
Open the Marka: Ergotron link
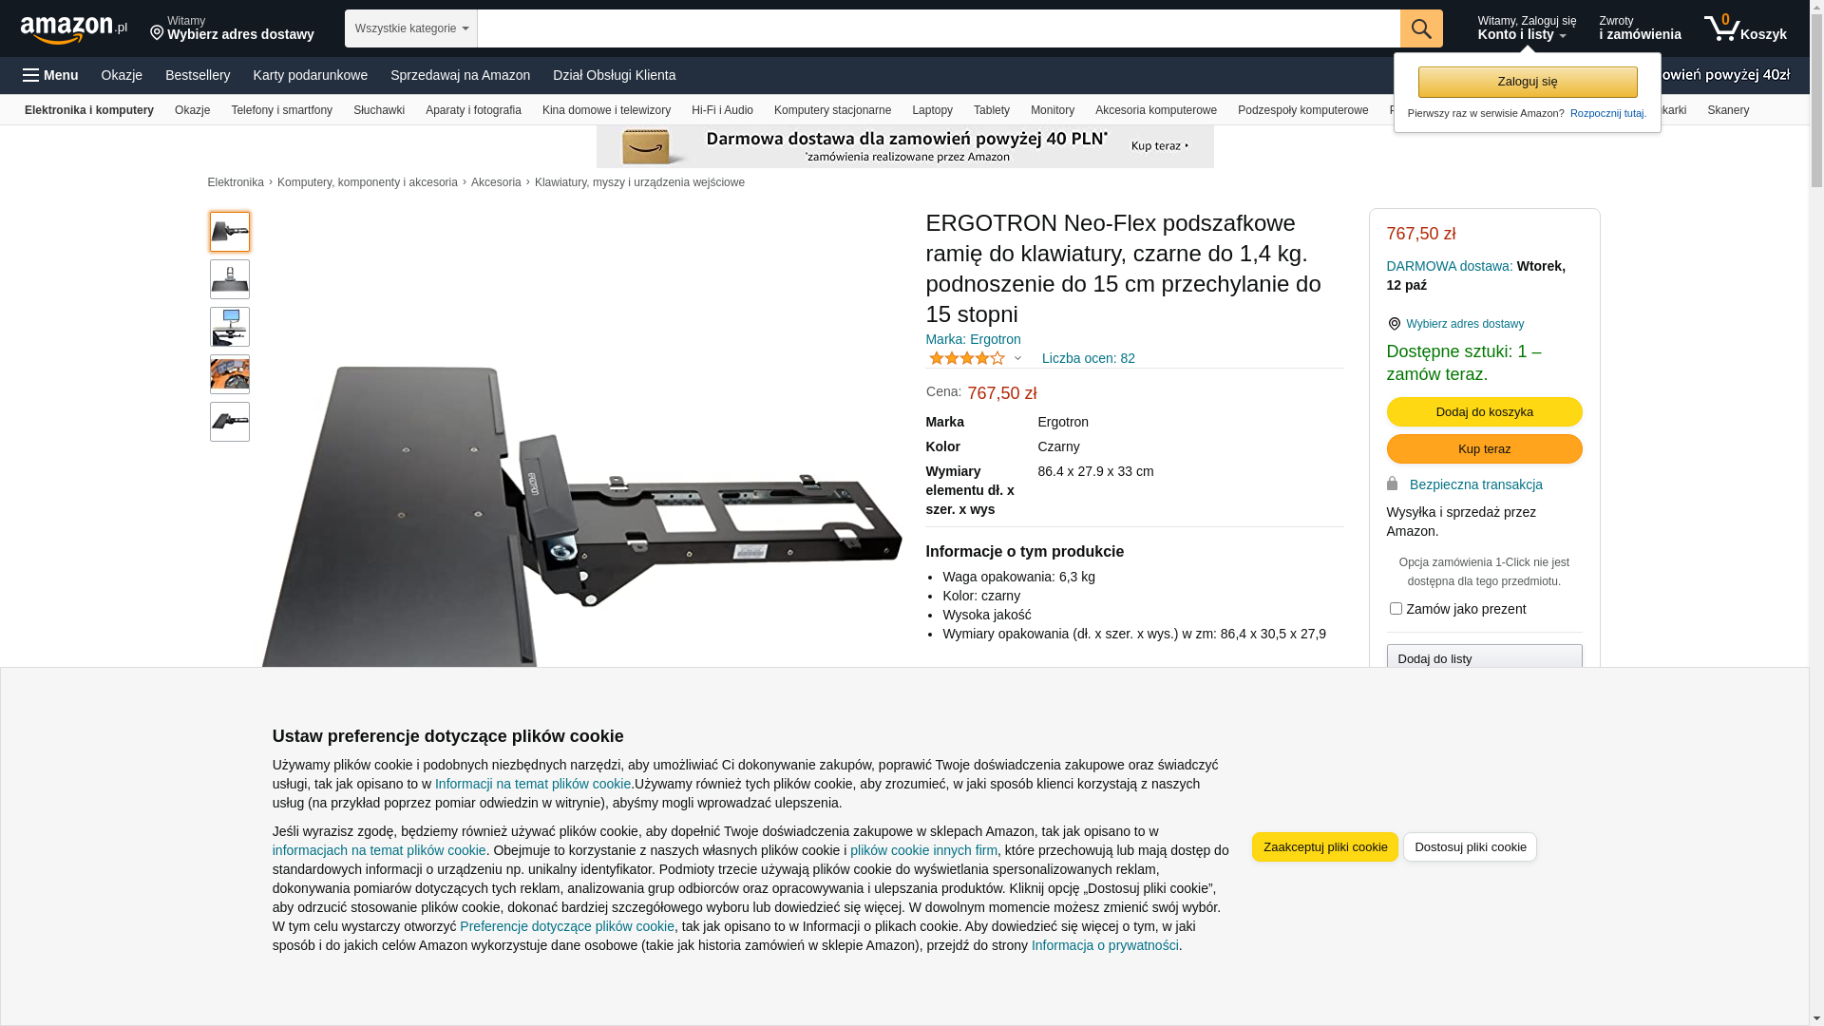973,339
